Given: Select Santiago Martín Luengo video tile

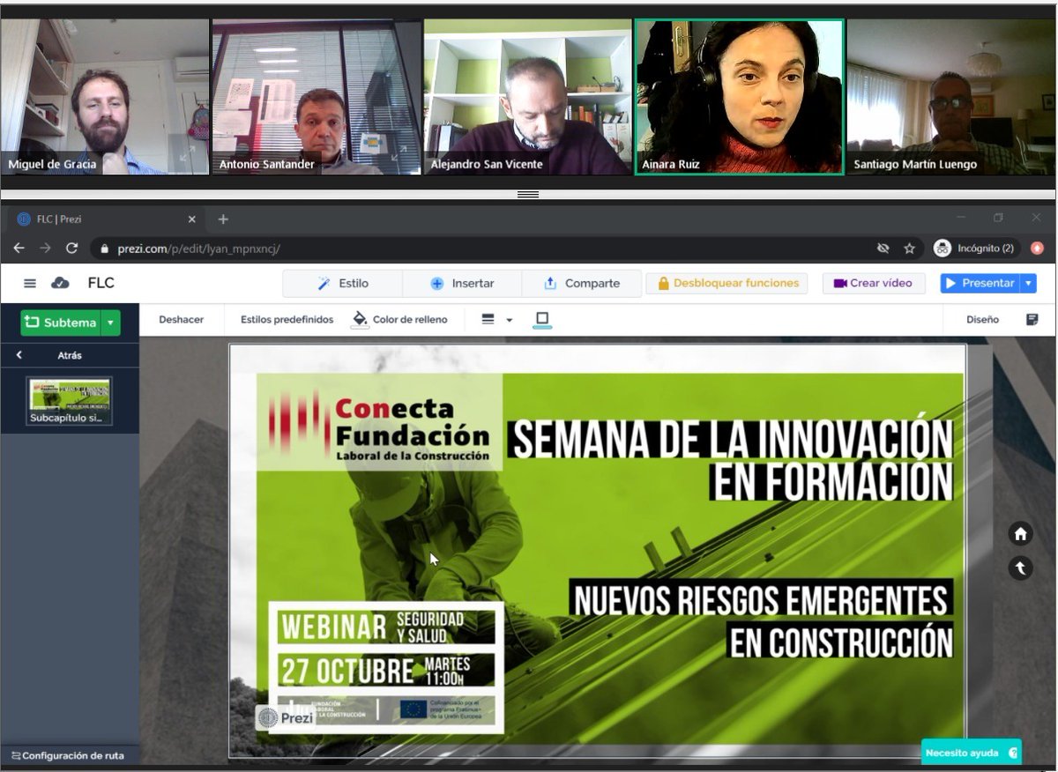Looking at the screenshot, I should pyautogui.click(x=951, y=97).
